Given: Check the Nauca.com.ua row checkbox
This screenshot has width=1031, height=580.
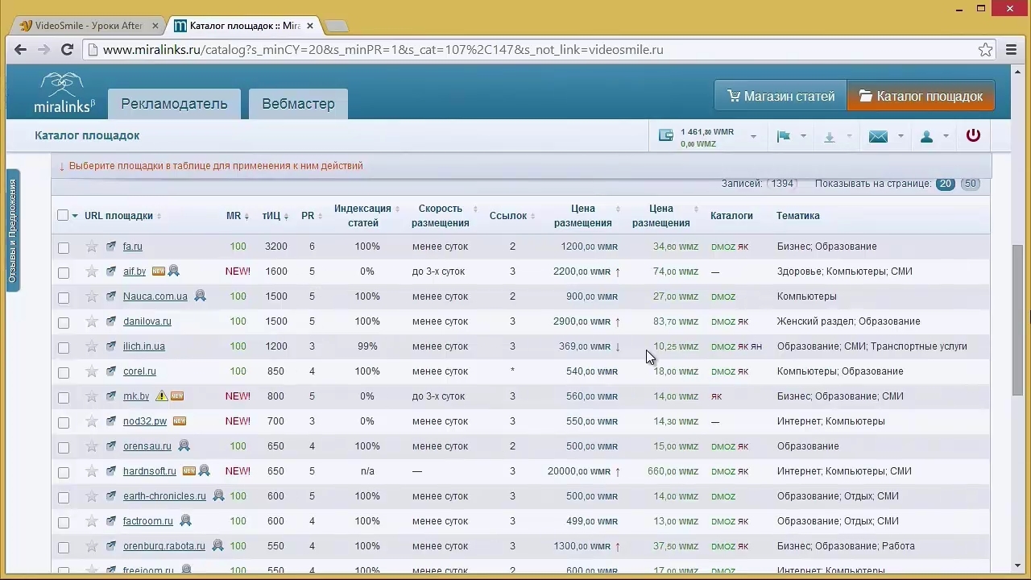Looking at the screenshot, I should tap(64, 297).
